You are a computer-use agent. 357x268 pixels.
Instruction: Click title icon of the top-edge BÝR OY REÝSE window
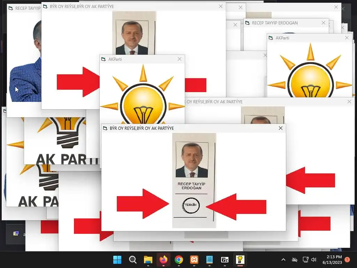coord(45,6)
